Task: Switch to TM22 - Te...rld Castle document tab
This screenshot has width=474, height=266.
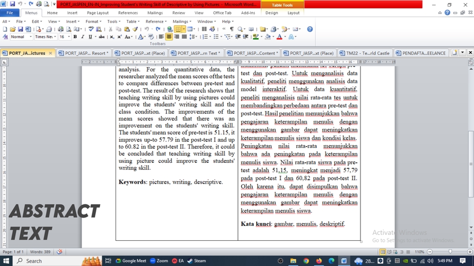Action: point(365,53)
